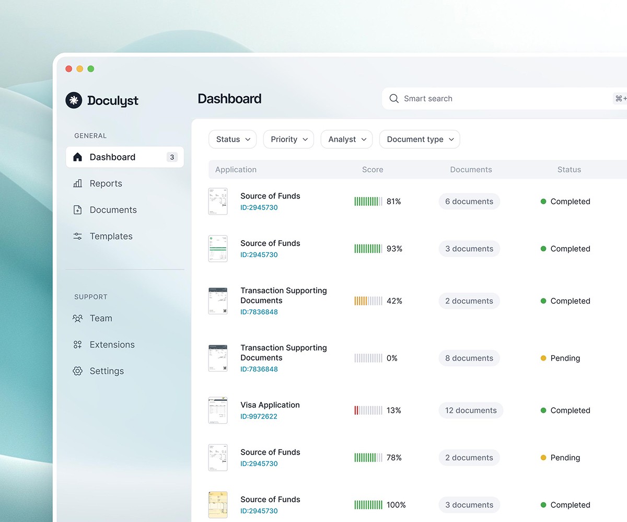The width and height of the screenshot is (627, 522).
Task: Open ID:2945730 link in the 81% row
Action: pos(259,207)
